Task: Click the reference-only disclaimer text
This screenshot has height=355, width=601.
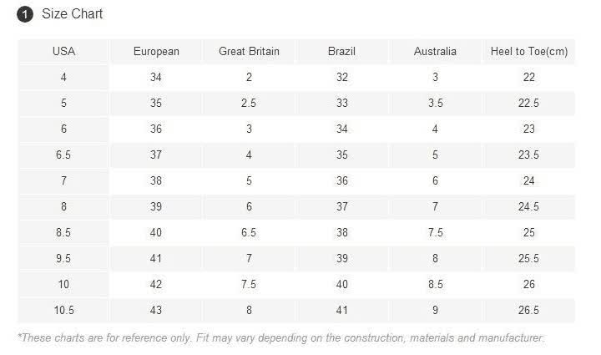Action: click(x=280, y=338)
